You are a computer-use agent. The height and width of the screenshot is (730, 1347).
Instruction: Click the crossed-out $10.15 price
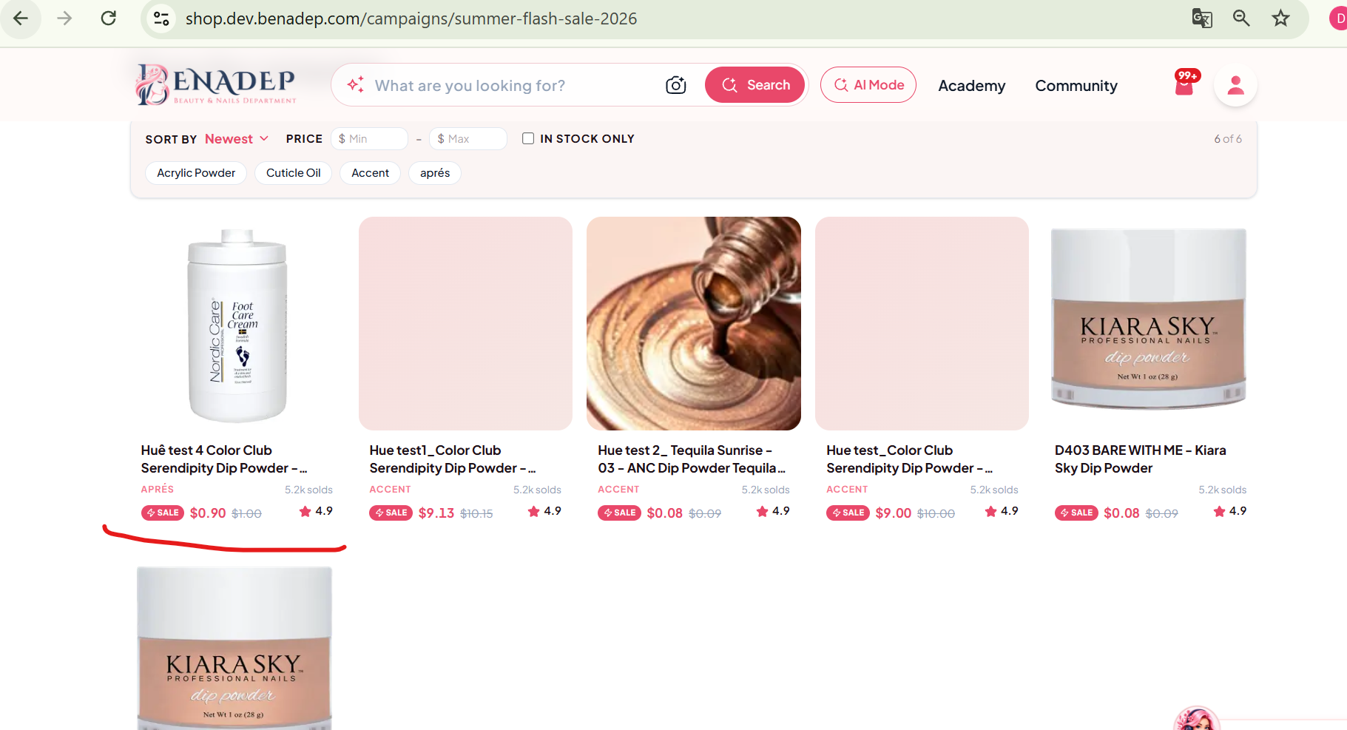(x=476, y=513)
